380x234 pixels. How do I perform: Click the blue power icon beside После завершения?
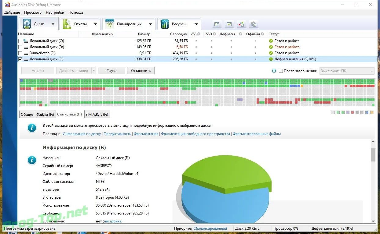pos(274,71)
